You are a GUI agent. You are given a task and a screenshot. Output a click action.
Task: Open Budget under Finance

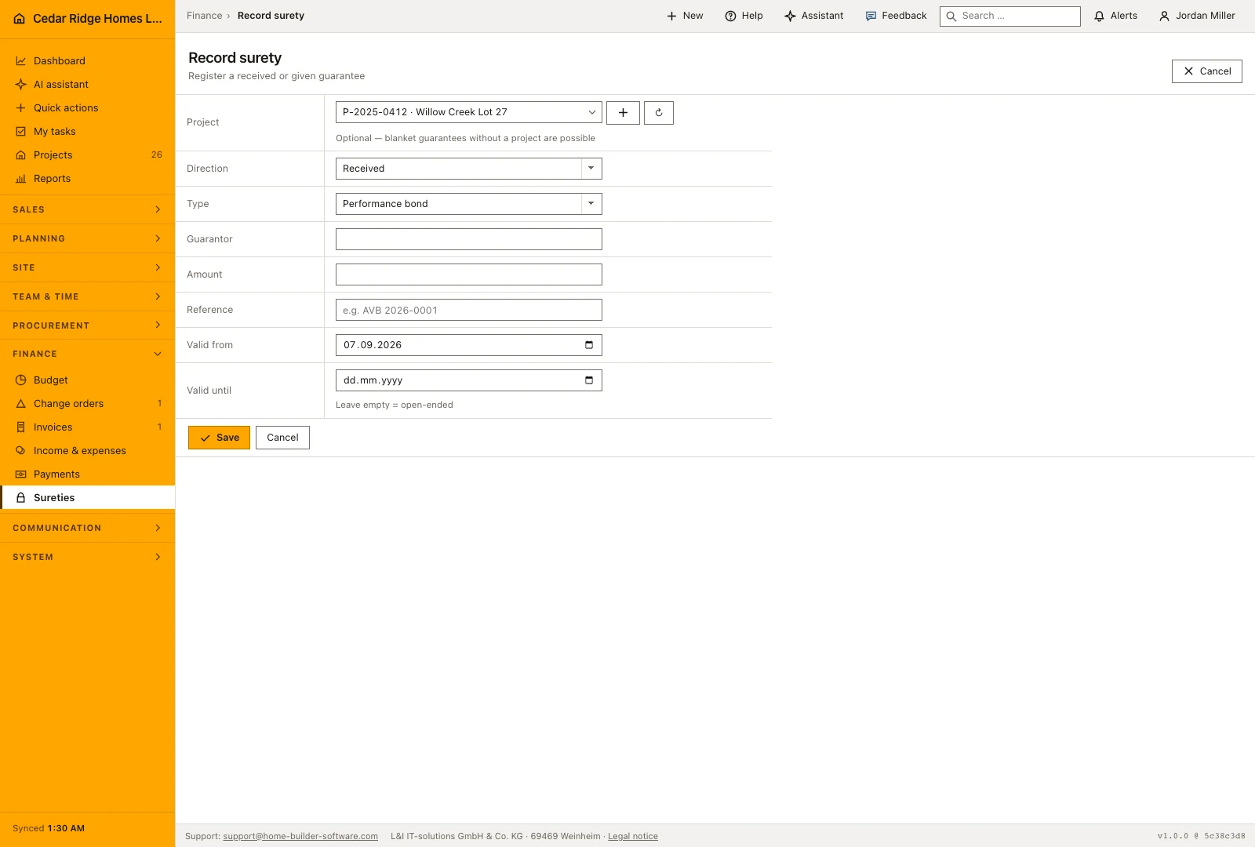click(x=87, y=380)
